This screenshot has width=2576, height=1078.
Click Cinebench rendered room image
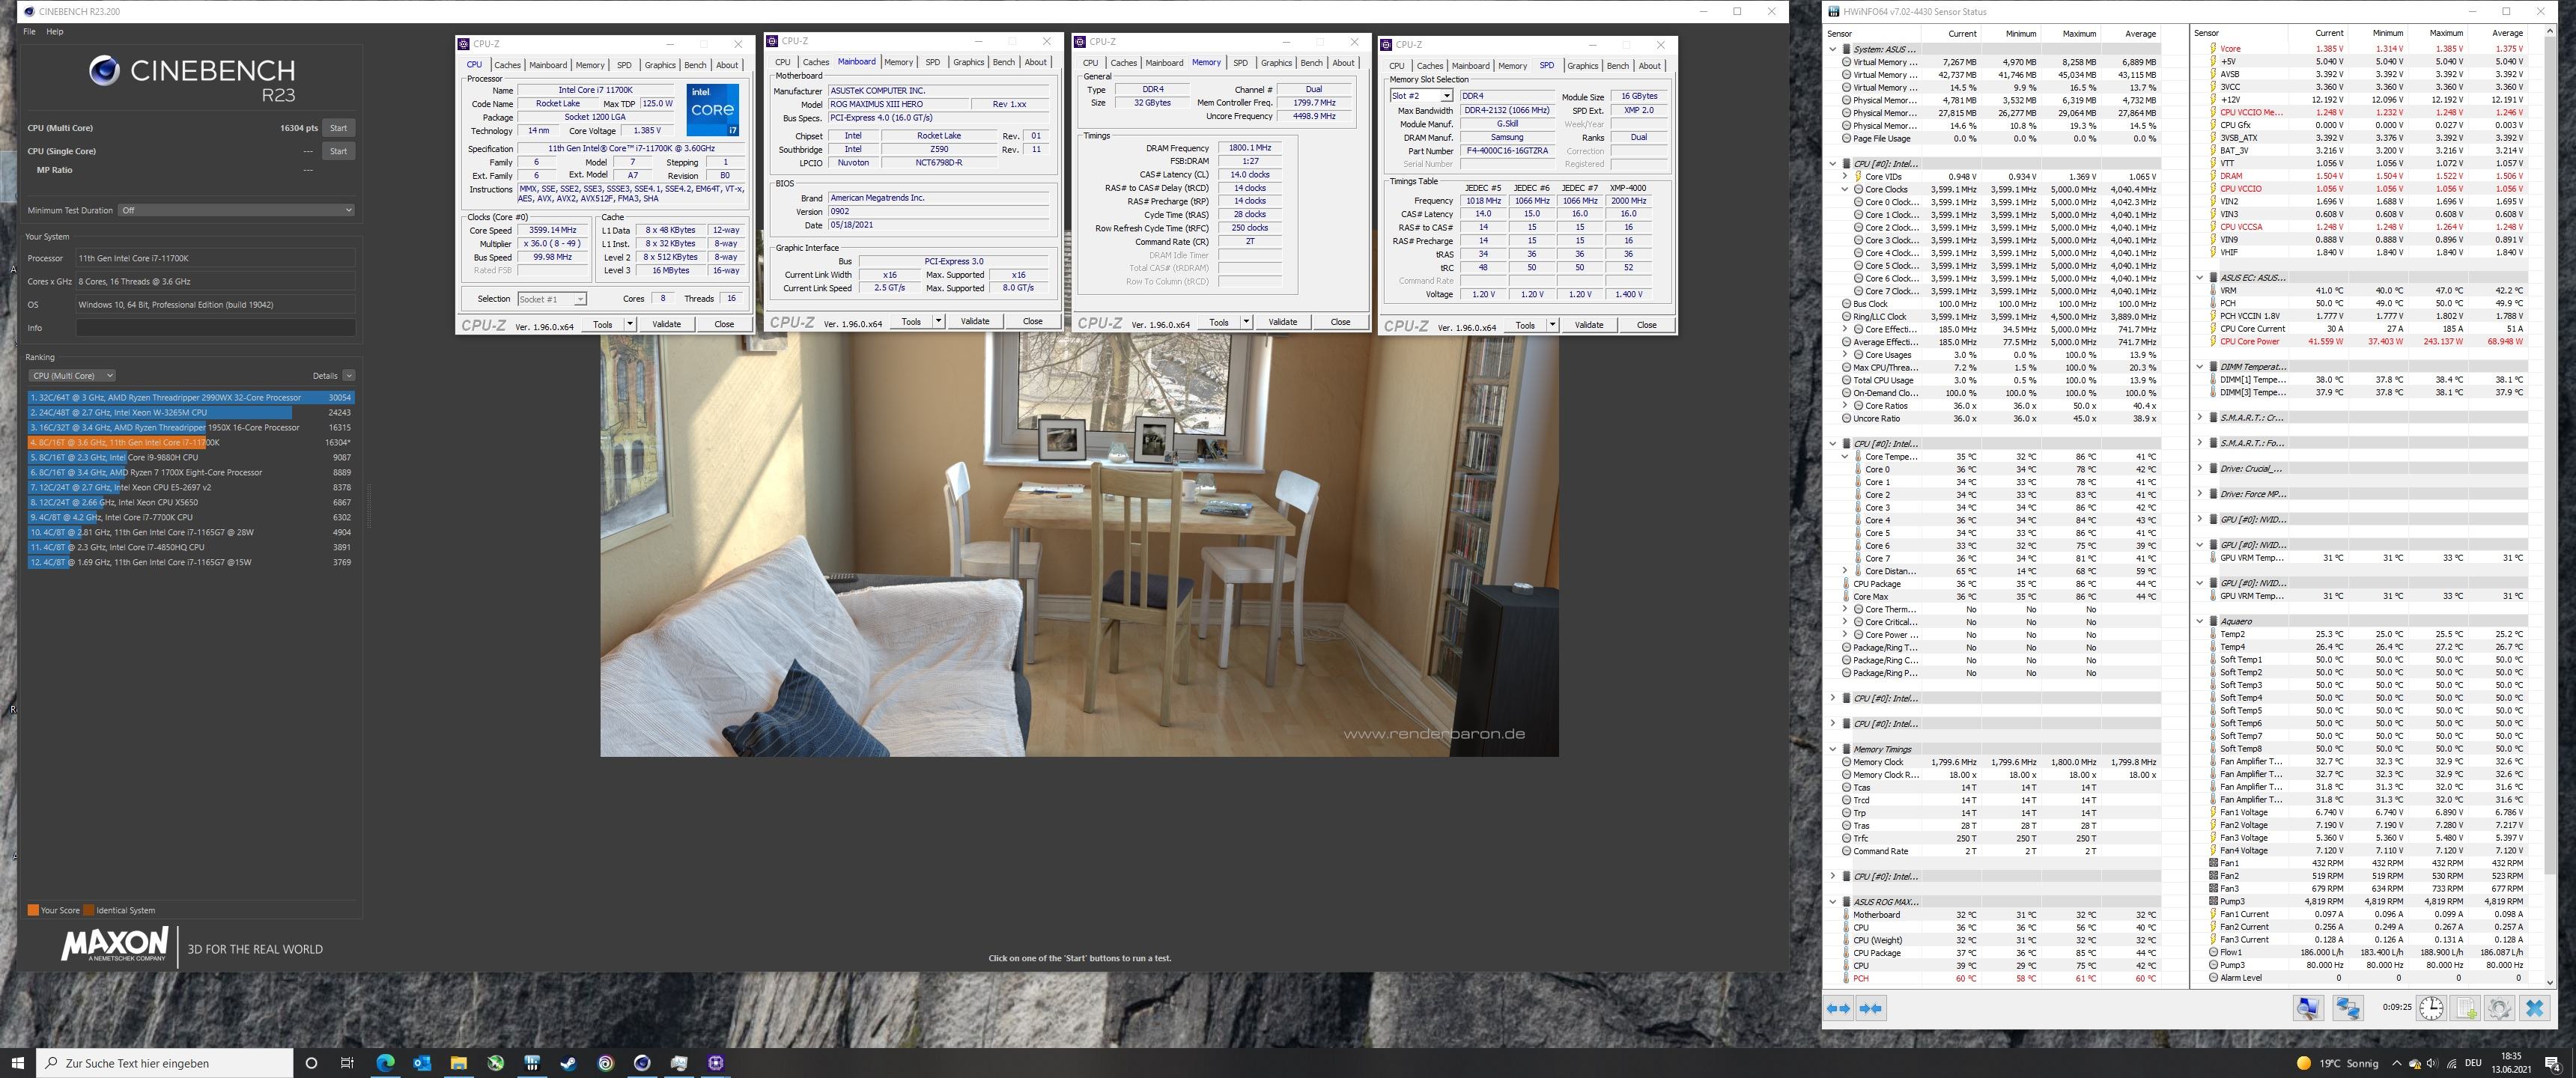pyautogui.click(x=1079, y=545)
